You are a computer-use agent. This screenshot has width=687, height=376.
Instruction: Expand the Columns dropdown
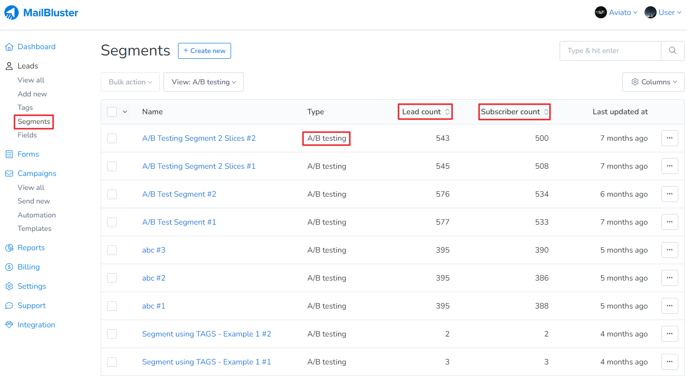point(653,82)
